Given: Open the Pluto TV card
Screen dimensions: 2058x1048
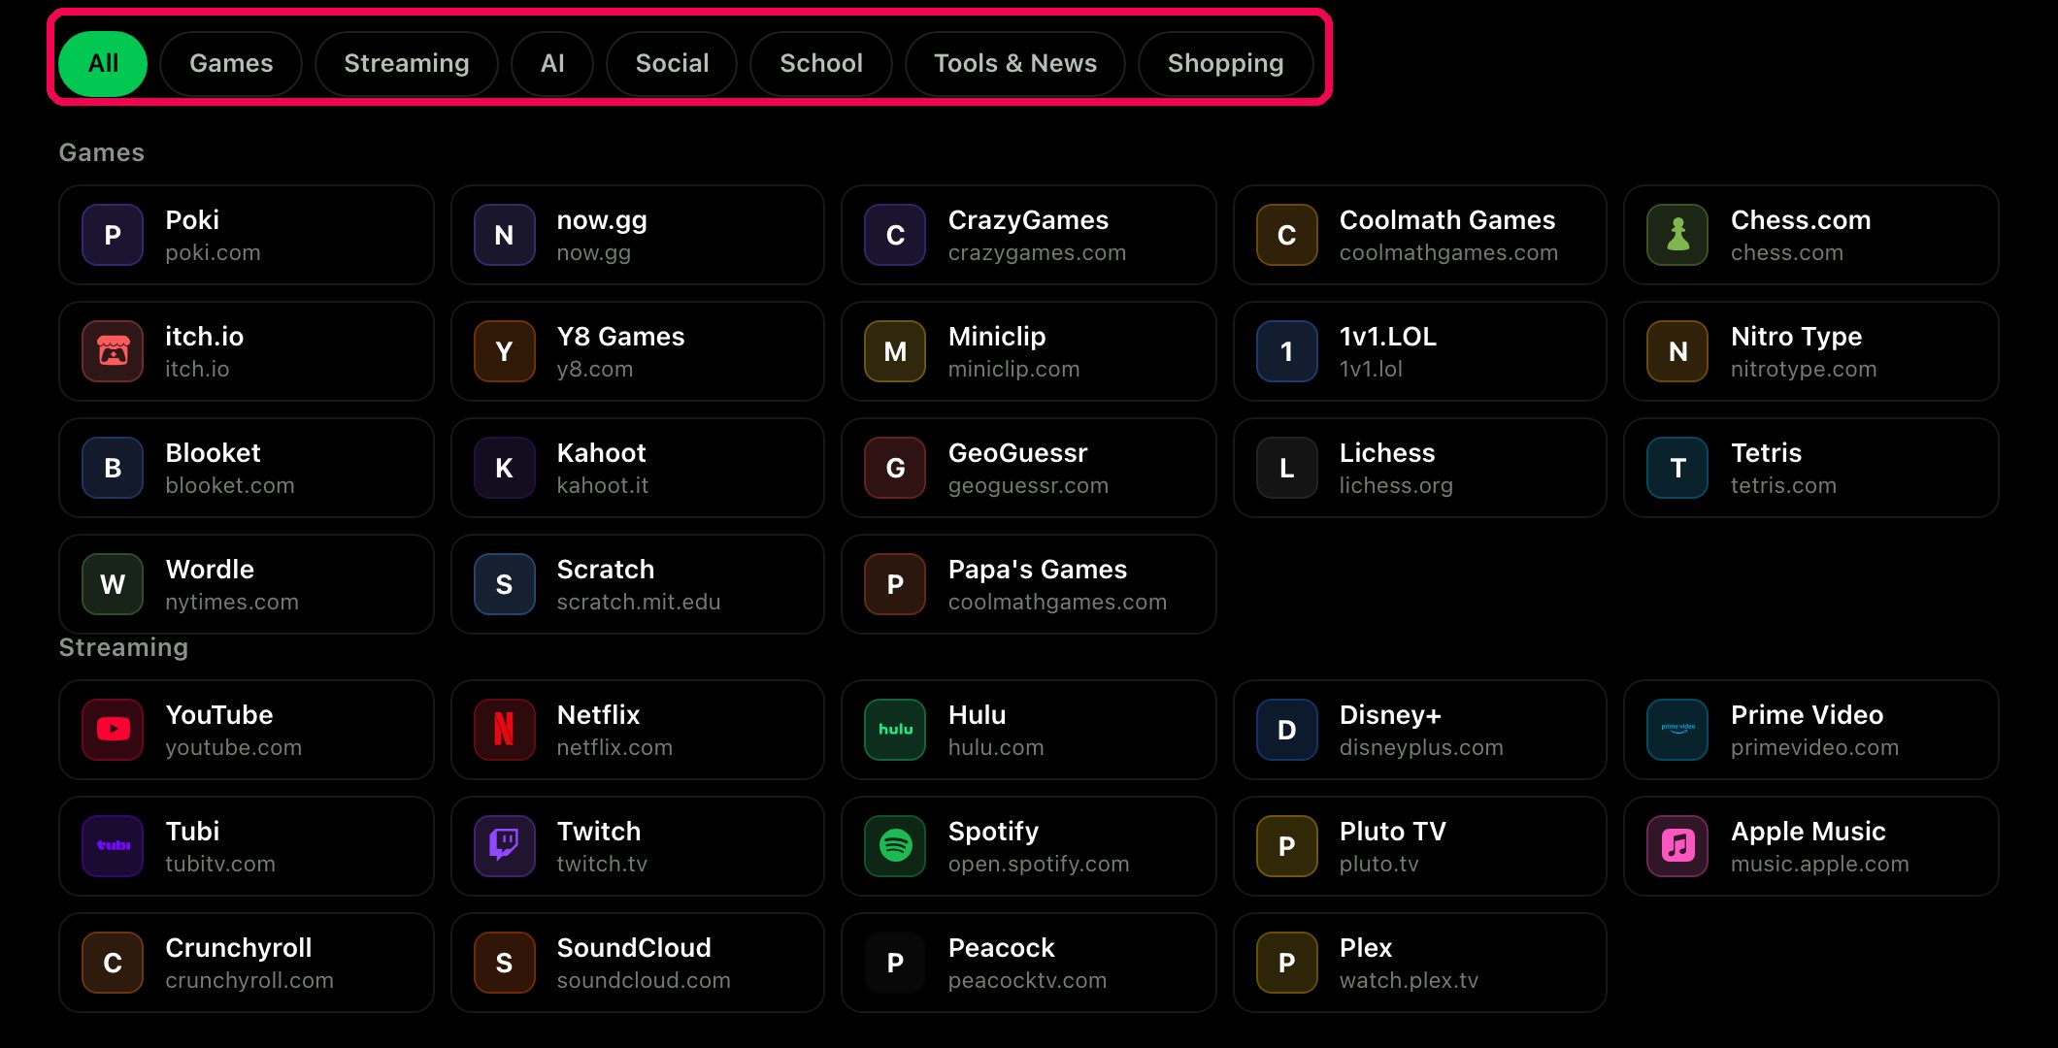Looking at the screenshot, I should coord(1420,846).
